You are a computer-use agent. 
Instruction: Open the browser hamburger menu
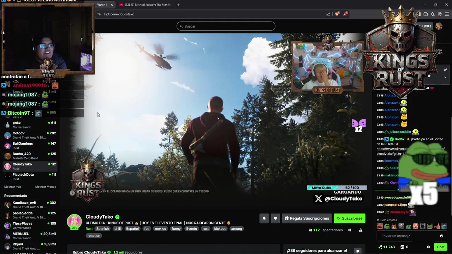coord(447,14)
